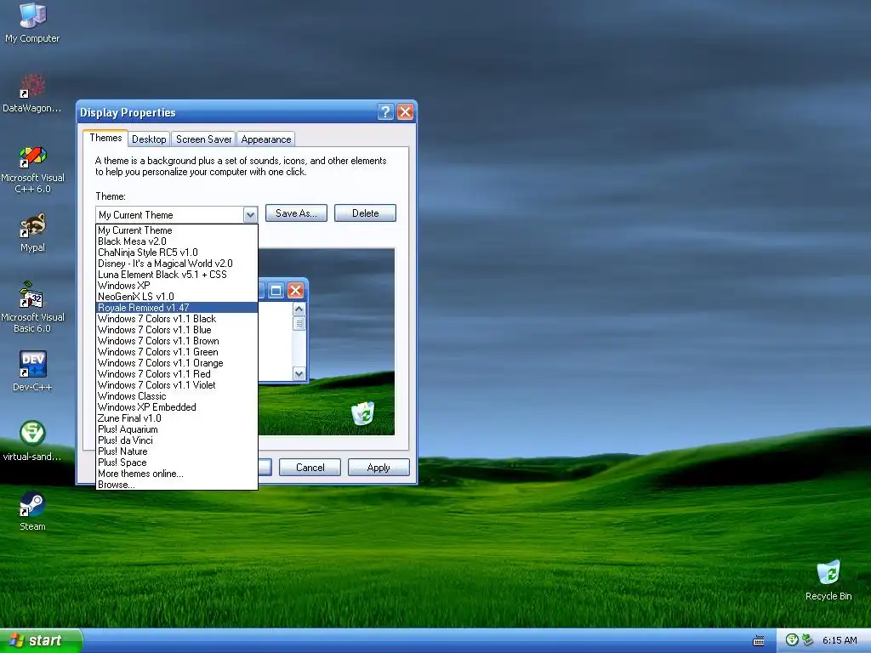Select the Browse... entry in theme list
871x653 pixels.
[x=177, y=485]
